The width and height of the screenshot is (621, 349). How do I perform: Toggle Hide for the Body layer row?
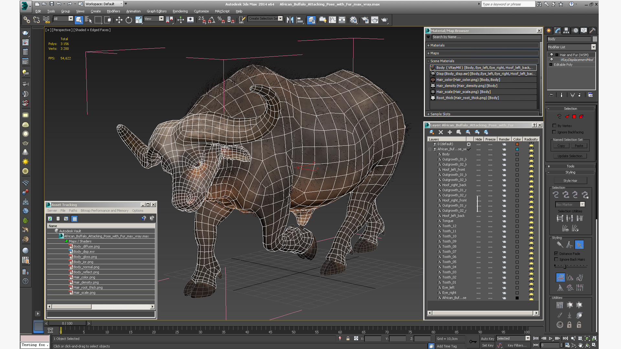click(478, 154)
